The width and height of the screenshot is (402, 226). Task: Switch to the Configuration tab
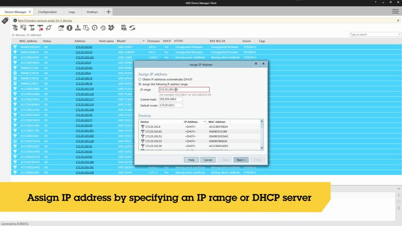pos(48,12)
